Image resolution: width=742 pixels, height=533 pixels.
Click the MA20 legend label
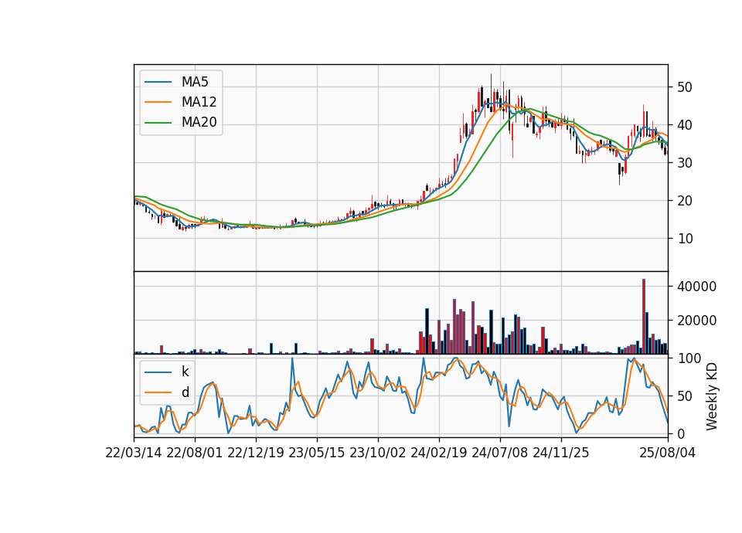(199, 123)
